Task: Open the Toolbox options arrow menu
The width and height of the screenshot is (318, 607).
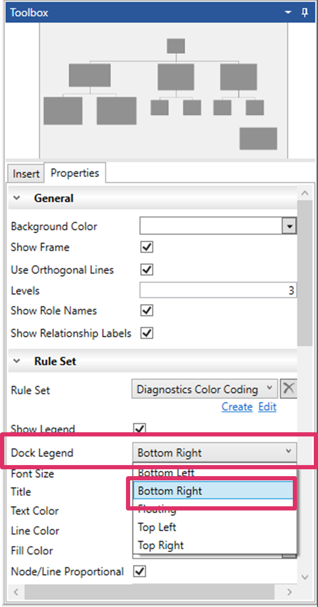Action: [x=288, y=13]
